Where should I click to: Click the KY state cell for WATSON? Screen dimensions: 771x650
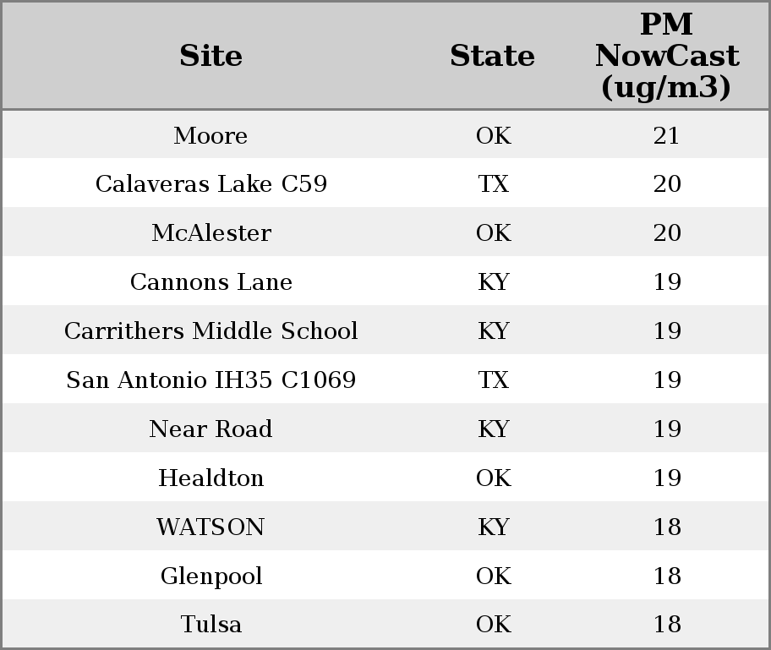(493, 527)
